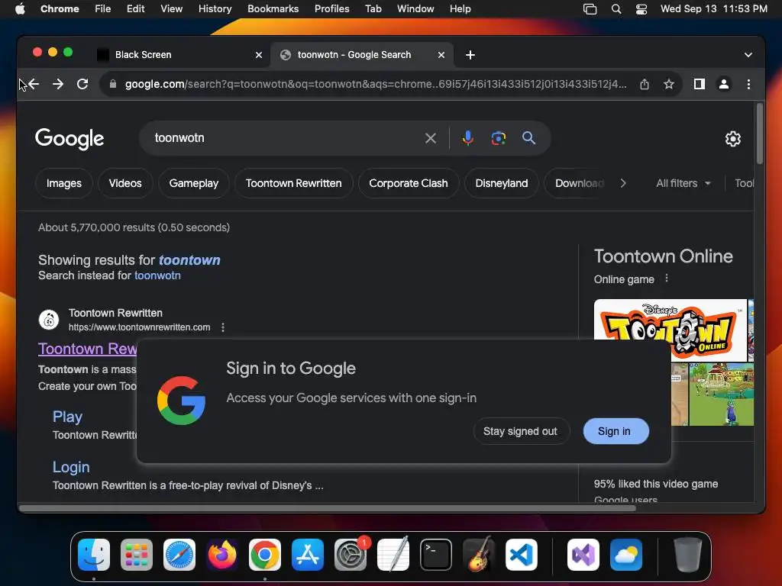Submit search with magnifier icon

(528, 138)
